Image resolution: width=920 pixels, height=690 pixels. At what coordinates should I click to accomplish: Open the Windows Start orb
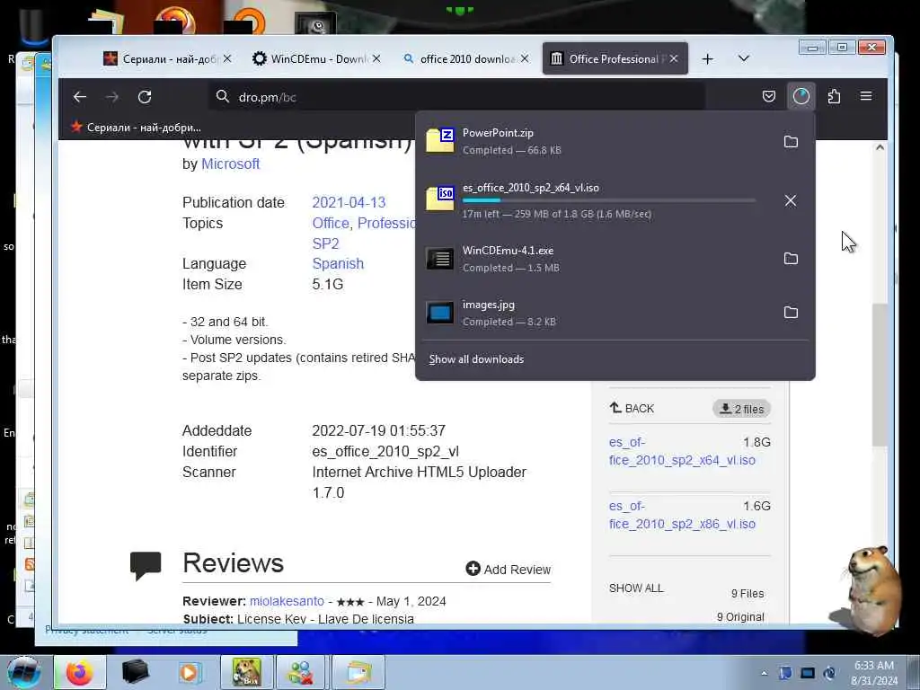tap(24, 672)
